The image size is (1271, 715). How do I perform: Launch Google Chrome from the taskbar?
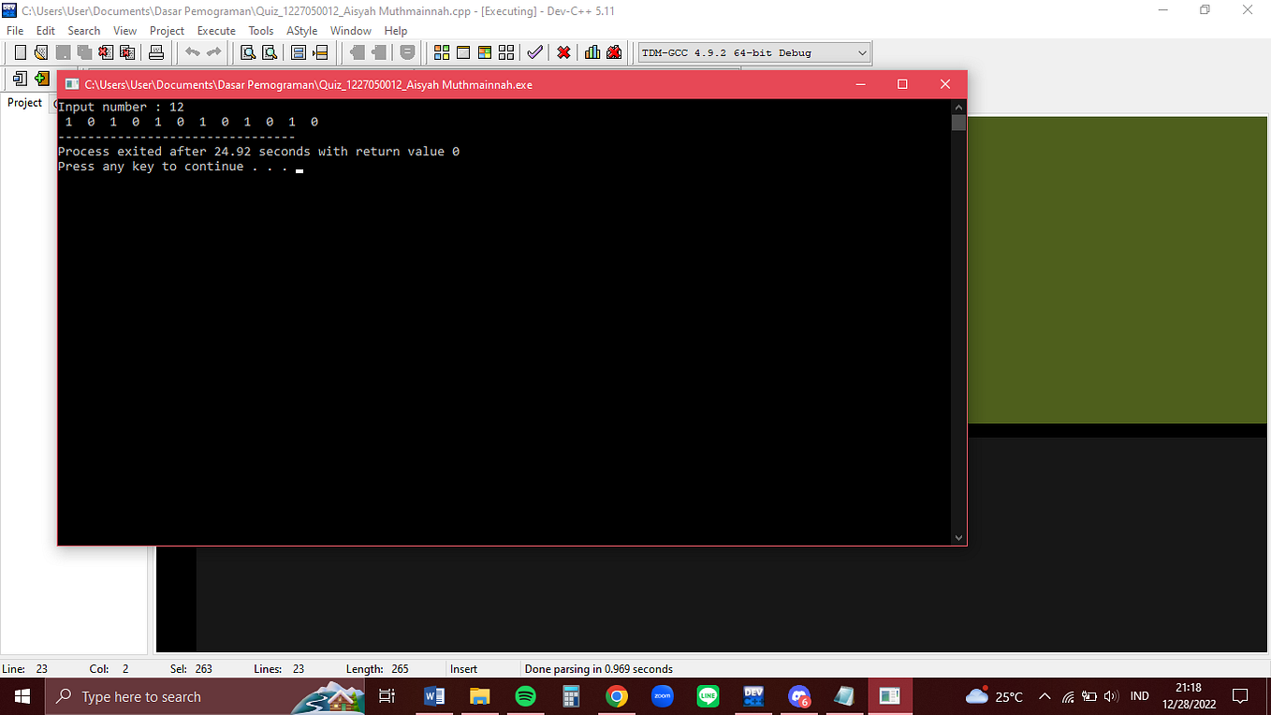616,696
